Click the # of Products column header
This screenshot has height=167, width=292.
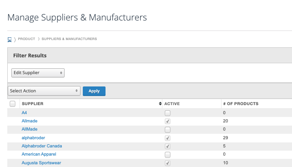coord(241,104)
